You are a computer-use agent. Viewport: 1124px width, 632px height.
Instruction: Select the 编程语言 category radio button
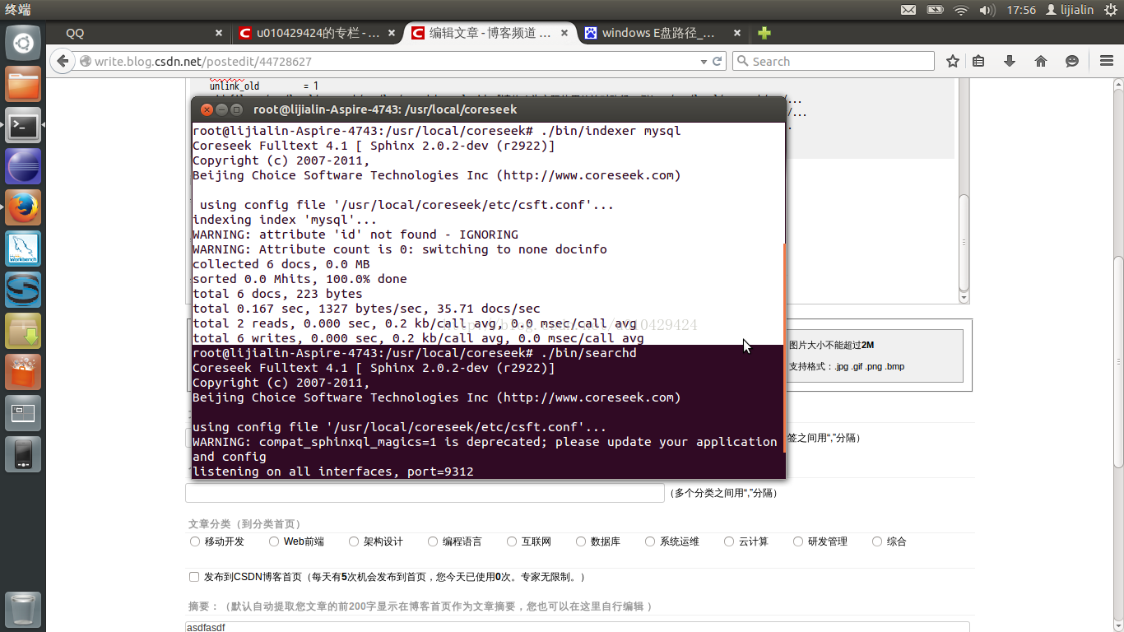click(x=433, y=541)
